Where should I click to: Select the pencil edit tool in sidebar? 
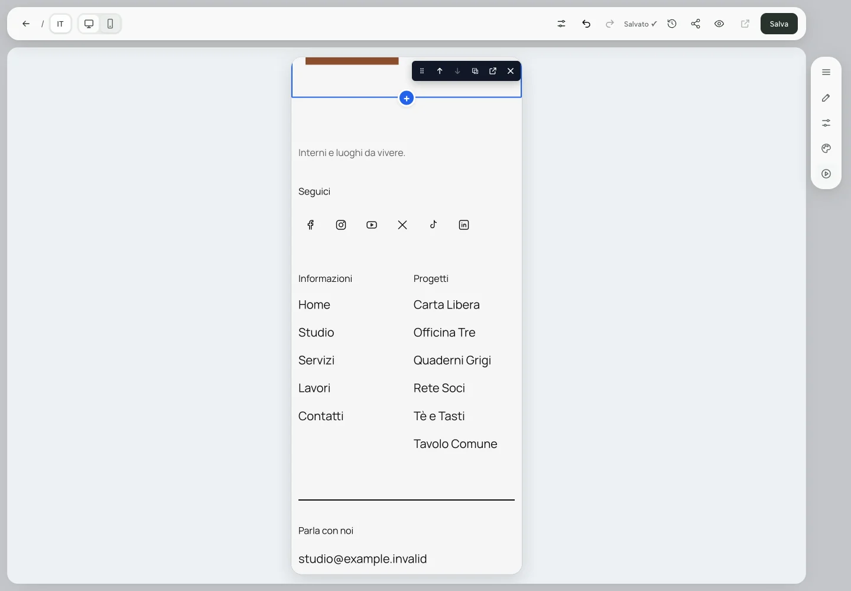click(x=826, y=98)
